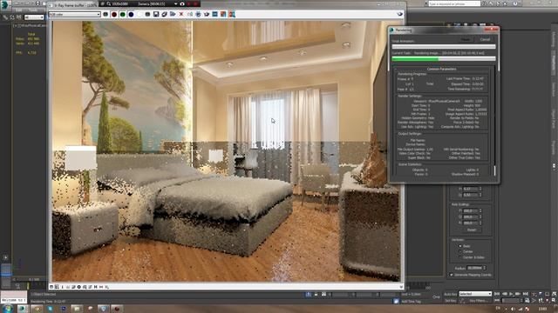Click the Radius spinner arrows
Image resolution: width=558 pixels, height=313 pixels.
(x=485, y=269)
